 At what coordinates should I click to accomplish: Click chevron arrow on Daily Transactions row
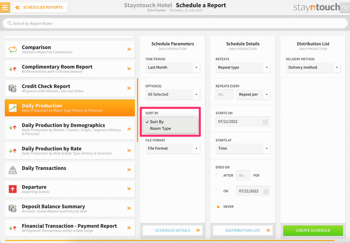(129, 170)
